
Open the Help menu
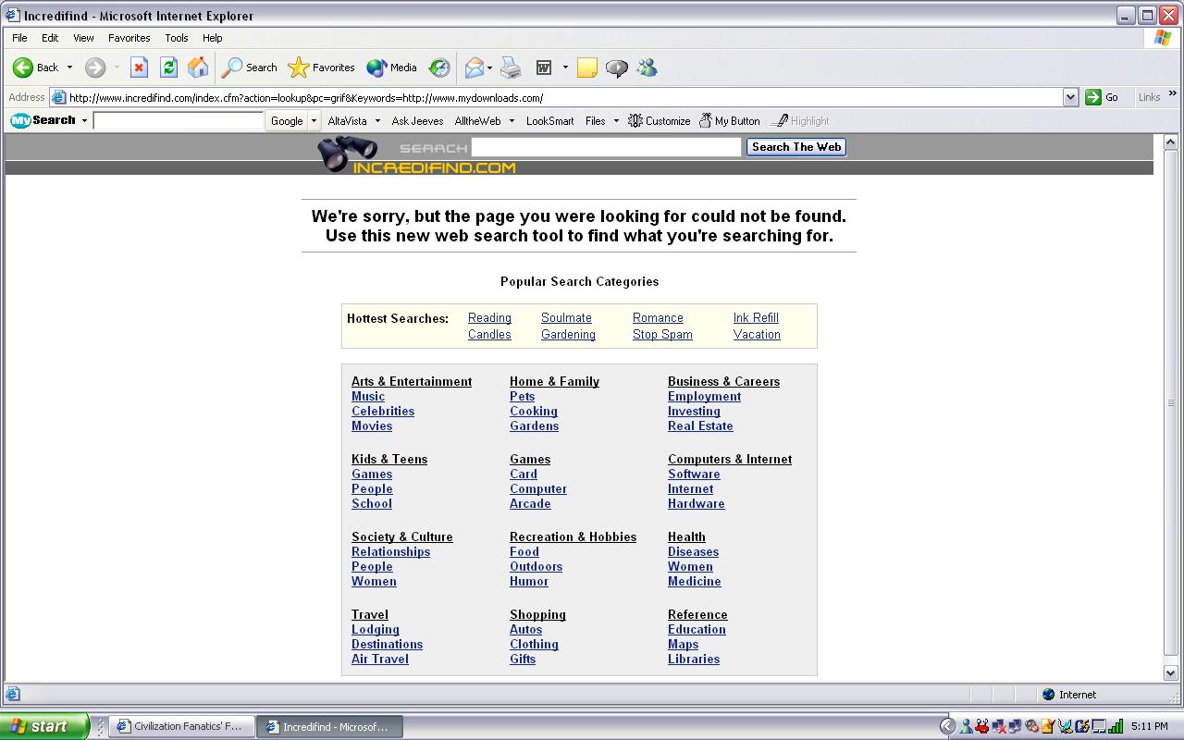pos(212,38)
